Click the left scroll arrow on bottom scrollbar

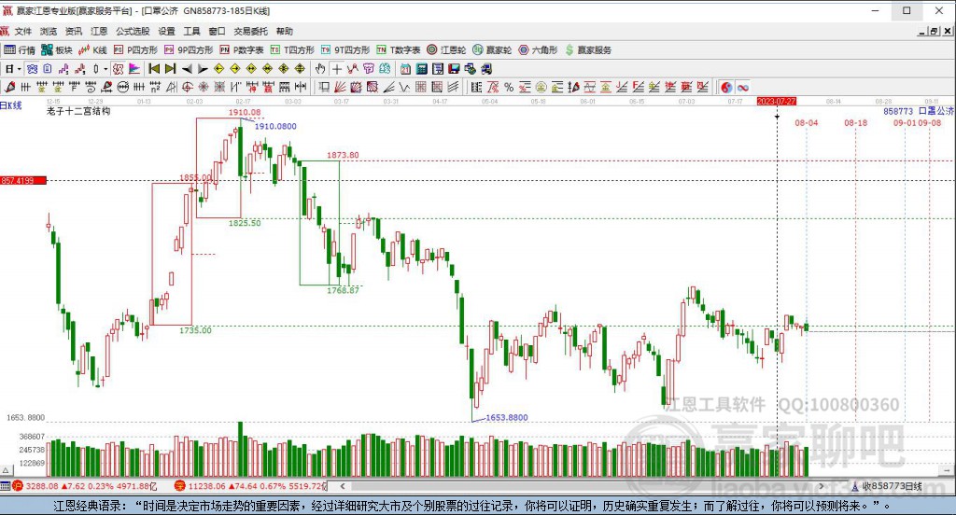(x=343, y=486)
